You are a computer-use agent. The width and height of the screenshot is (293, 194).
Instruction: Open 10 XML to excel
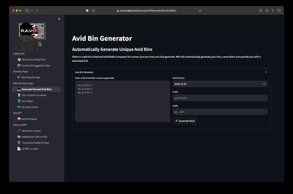(x=29, y=149)
